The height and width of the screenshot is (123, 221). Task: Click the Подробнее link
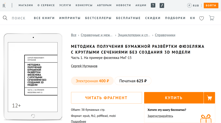click(x=78, y=121)
